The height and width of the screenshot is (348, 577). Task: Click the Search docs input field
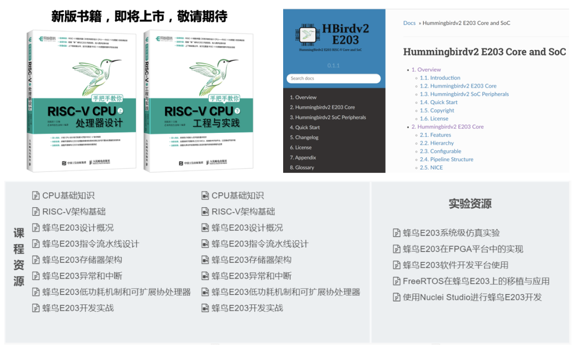333,78
